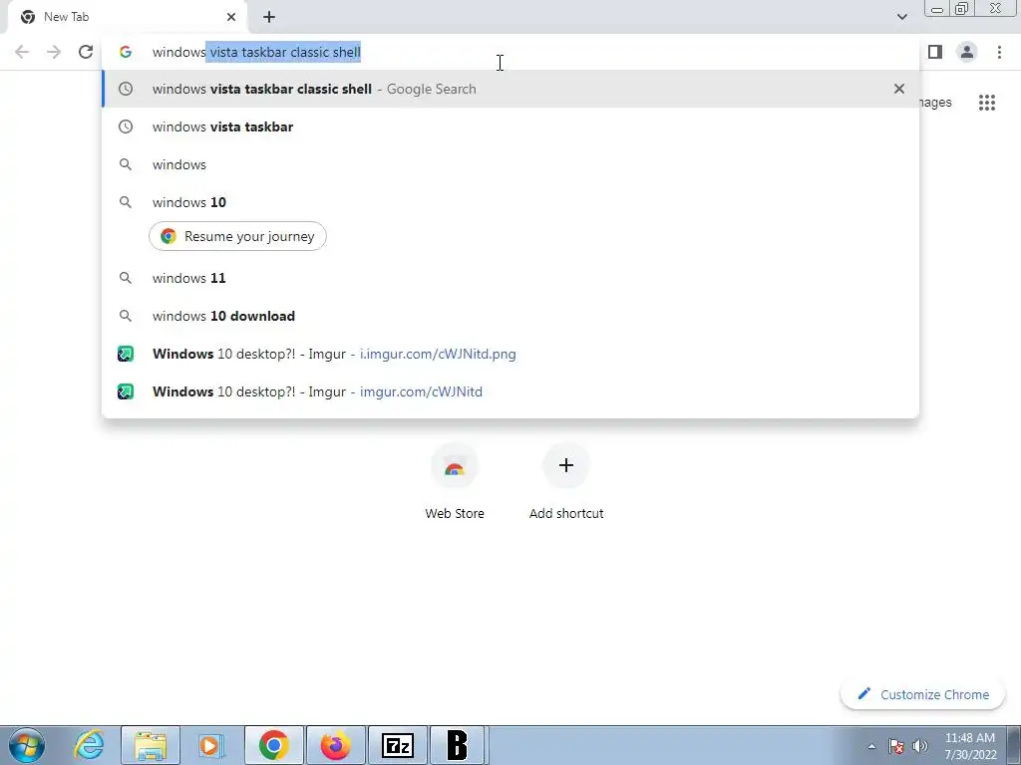
Task: Click volume speaker tray icon
Action: [920, 746]
